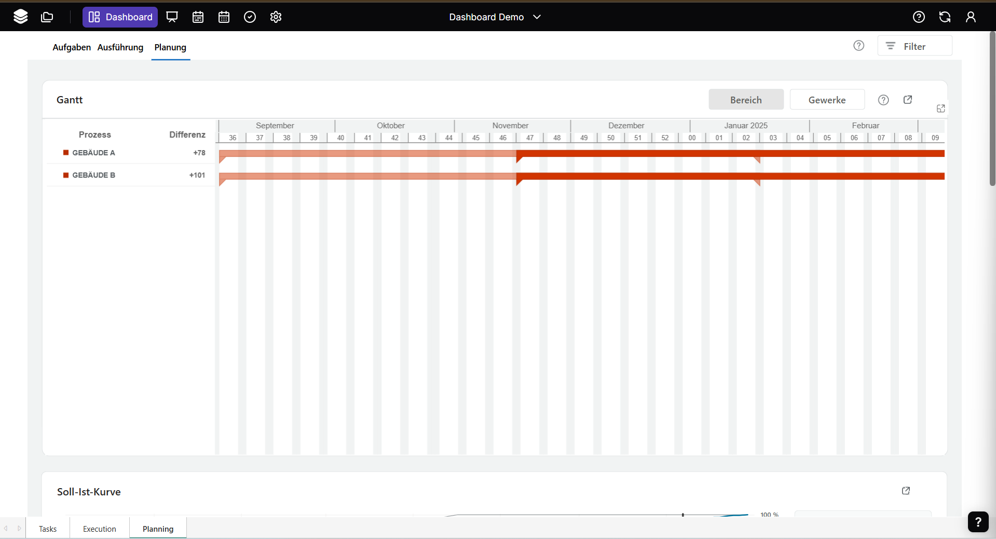Open the calendar schedule icon
This screenshot has height=539, width=996.
pos(198,17)
